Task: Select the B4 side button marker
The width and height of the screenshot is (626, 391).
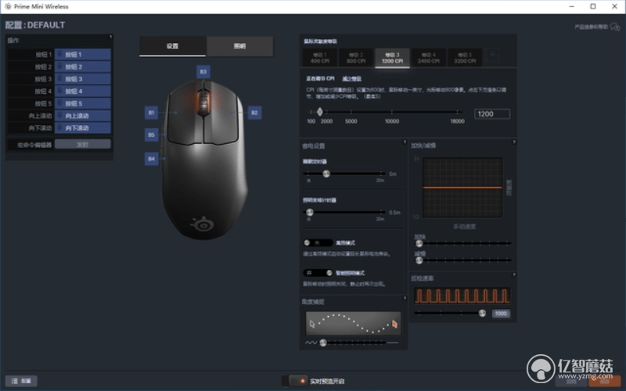Action: [x=151, y=159]
